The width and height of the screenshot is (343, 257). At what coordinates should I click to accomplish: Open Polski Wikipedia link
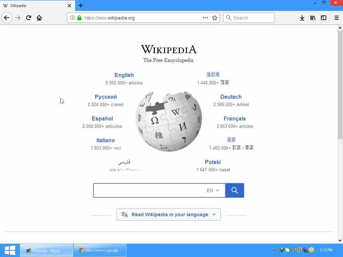pos(213,162)
